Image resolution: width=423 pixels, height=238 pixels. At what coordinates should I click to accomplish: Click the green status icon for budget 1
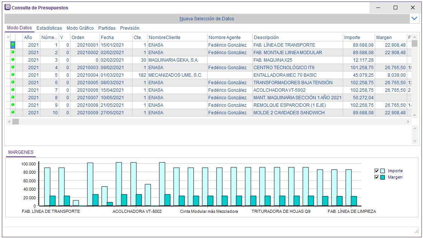tap(13, 45)
